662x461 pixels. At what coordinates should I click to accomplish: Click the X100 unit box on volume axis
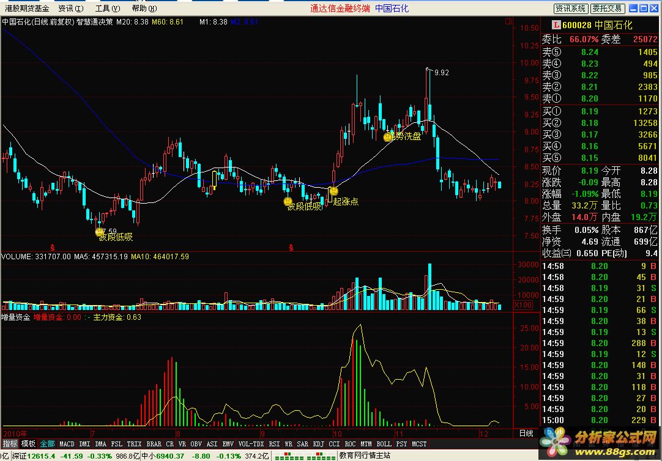coord(523,304)
